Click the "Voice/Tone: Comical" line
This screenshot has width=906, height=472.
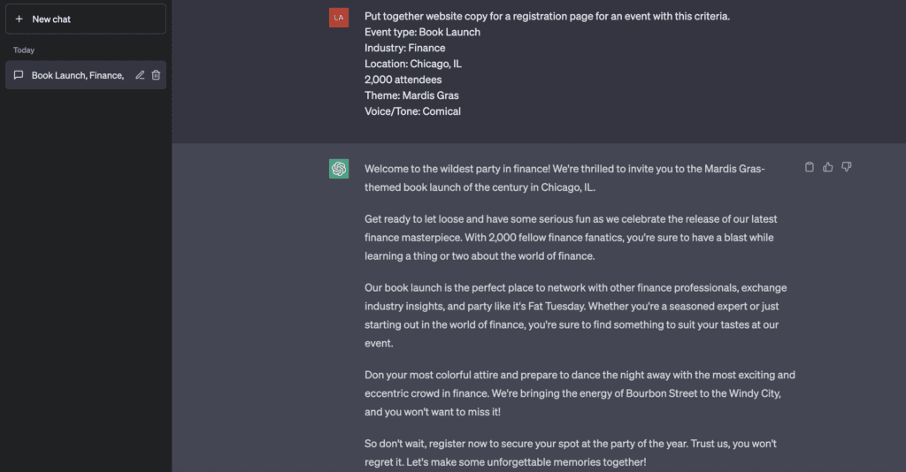(x=412, y=111)
